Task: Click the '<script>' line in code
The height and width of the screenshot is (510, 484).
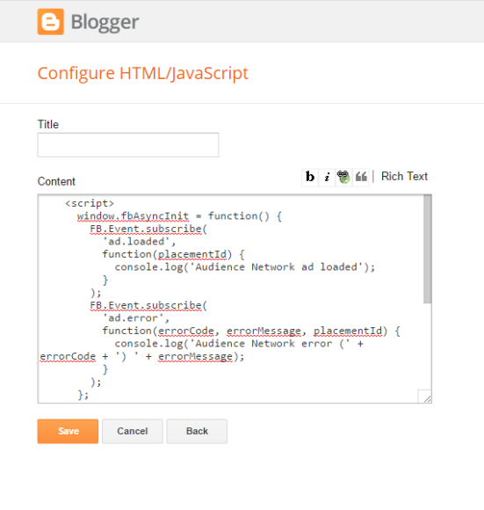Action: tap(90, 203)
